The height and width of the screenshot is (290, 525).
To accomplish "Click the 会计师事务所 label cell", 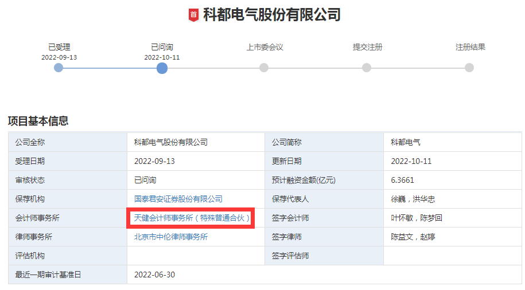I will 68,218.
